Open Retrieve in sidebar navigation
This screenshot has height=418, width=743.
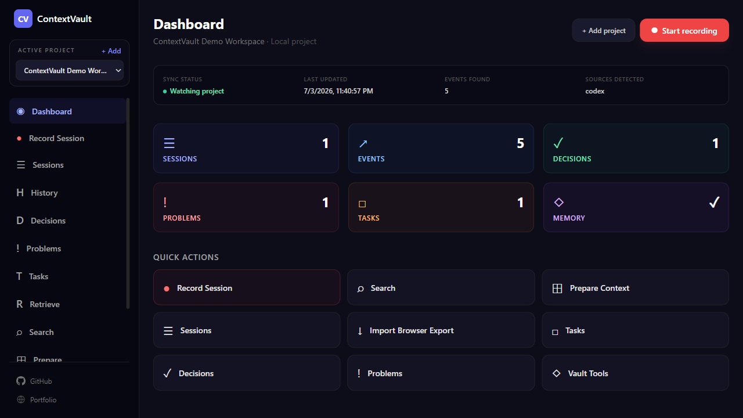[68, 304]
